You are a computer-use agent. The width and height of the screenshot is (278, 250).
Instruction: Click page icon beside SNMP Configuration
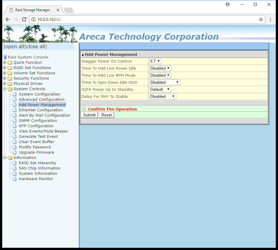point(15,121)
